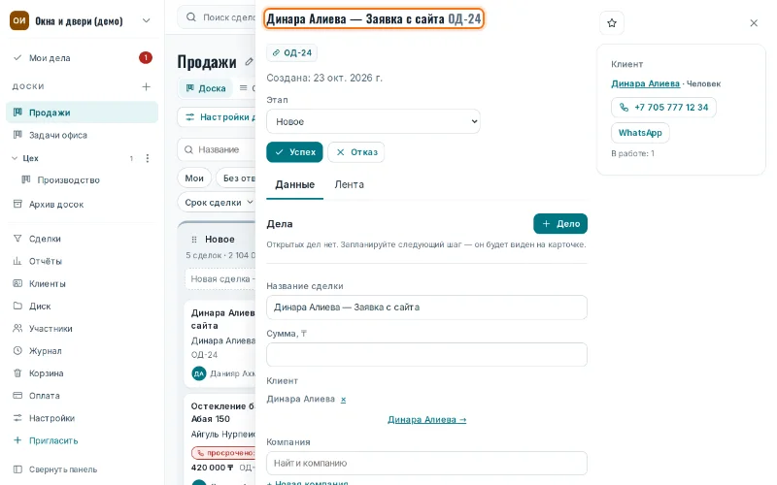This screenshot has height=485, width=777.
Task: Switch to Лента tab
Action: [x=349, y=184]
